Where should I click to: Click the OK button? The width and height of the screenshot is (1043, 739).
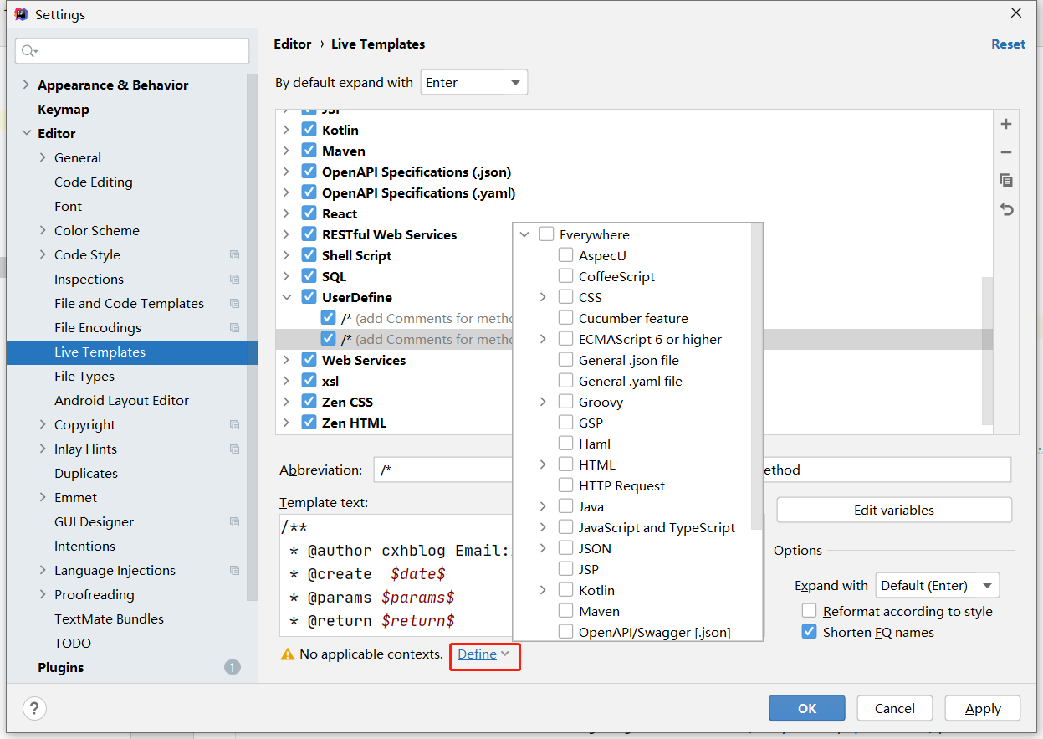(807, 708)
